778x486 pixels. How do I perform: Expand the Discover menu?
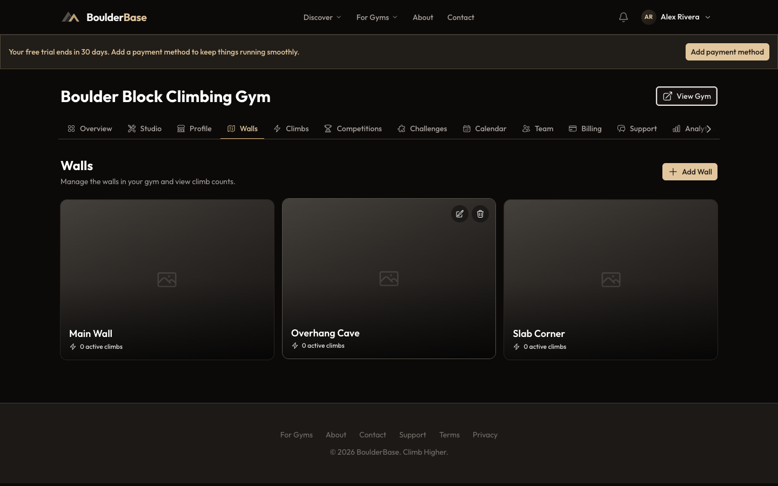coord(323,17)
